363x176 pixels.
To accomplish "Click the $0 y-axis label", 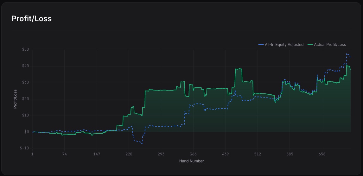I will click(x=26, y=132).
